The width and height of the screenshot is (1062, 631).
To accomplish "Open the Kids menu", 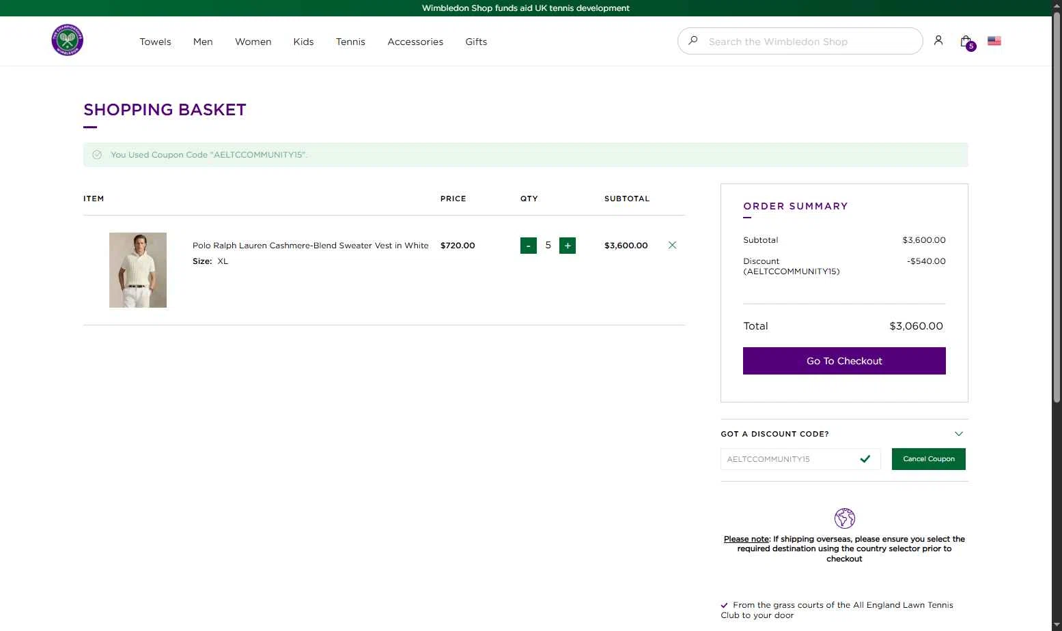I will [303, 42].
